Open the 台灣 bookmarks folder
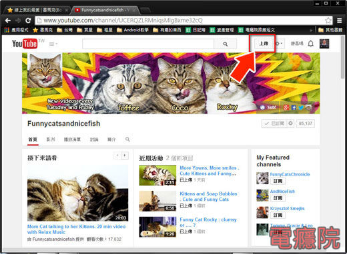347x254 pixels. tap(65, 30)
